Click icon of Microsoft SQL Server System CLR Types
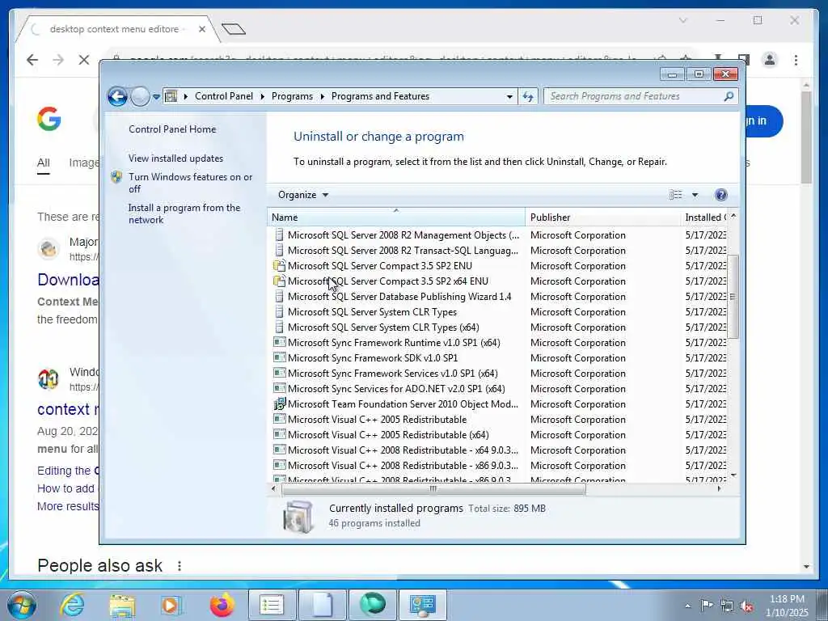The image size is (828, 621). pyautogui.click(x=279, y=311)
